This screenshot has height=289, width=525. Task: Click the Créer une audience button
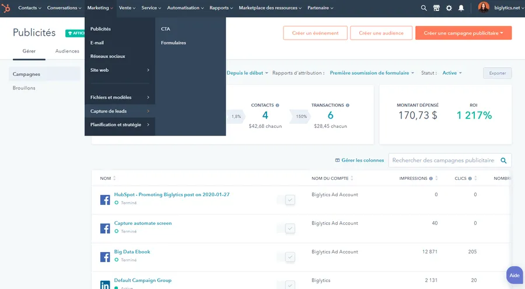point(381,33)
